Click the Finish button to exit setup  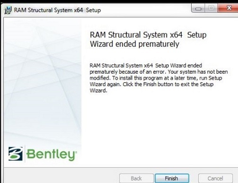172,178
